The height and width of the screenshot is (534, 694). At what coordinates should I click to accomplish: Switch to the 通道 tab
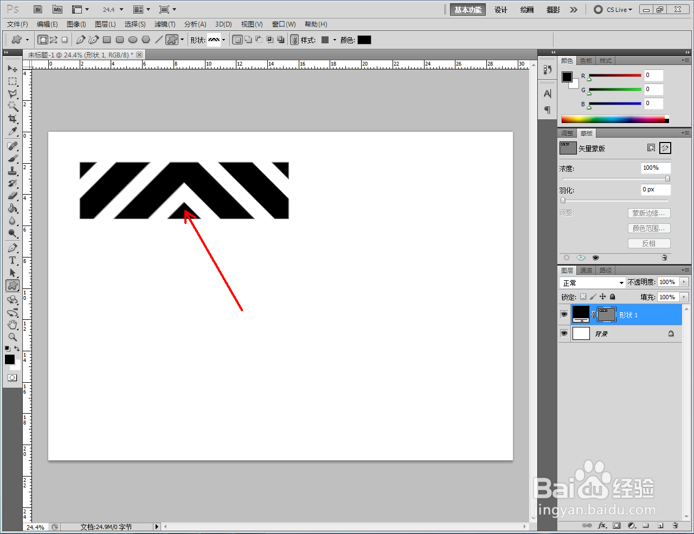point(586,271)
